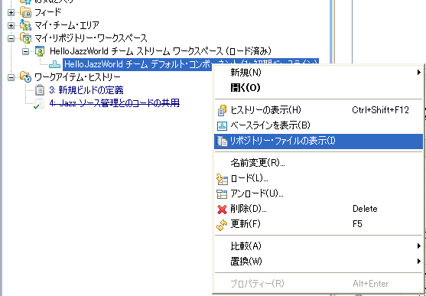426x296 pixels.
Task: Select ヒストリーの表示(H) menu entry
Action: tap(318, 110)
